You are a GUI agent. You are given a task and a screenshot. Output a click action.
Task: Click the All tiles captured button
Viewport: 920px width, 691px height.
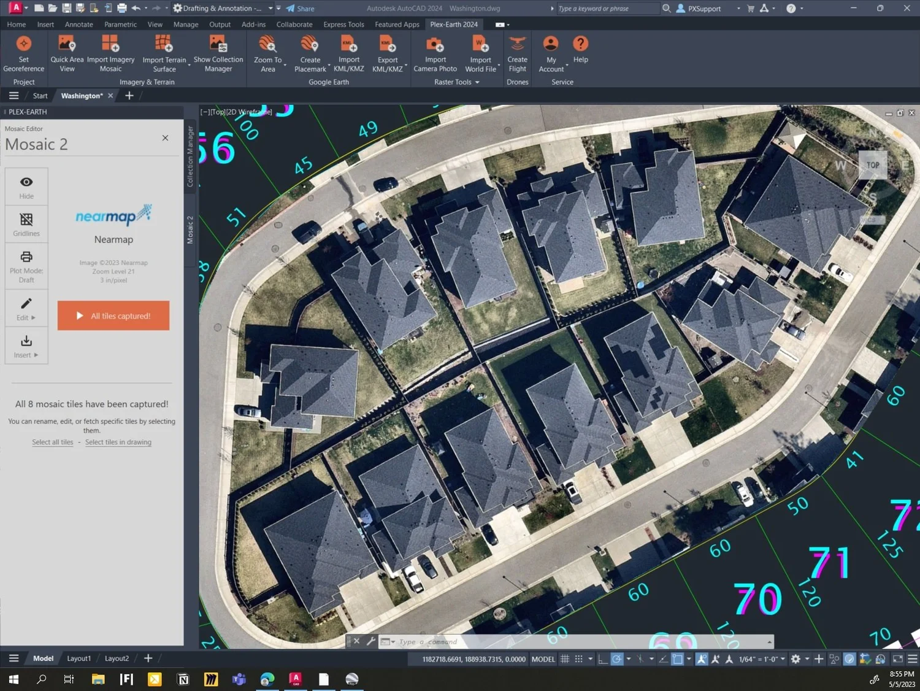[113, 315]
